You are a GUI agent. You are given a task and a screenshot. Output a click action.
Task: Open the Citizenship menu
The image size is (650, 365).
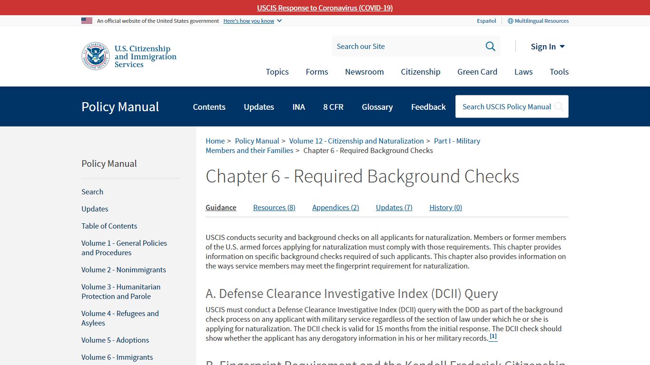[421, 72]
